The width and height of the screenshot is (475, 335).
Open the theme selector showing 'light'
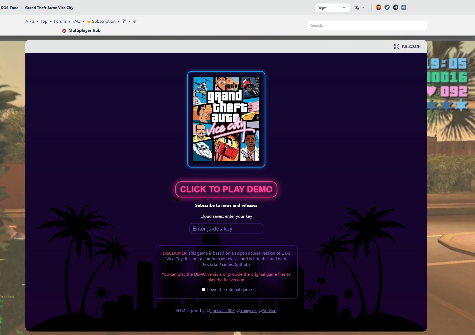point(332,8)
